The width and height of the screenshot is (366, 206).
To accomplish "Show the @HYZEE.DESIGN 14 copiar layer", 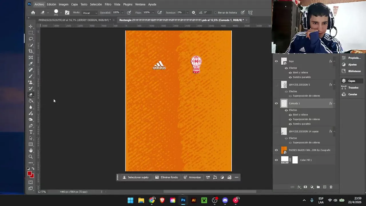I will coord(276,131).
